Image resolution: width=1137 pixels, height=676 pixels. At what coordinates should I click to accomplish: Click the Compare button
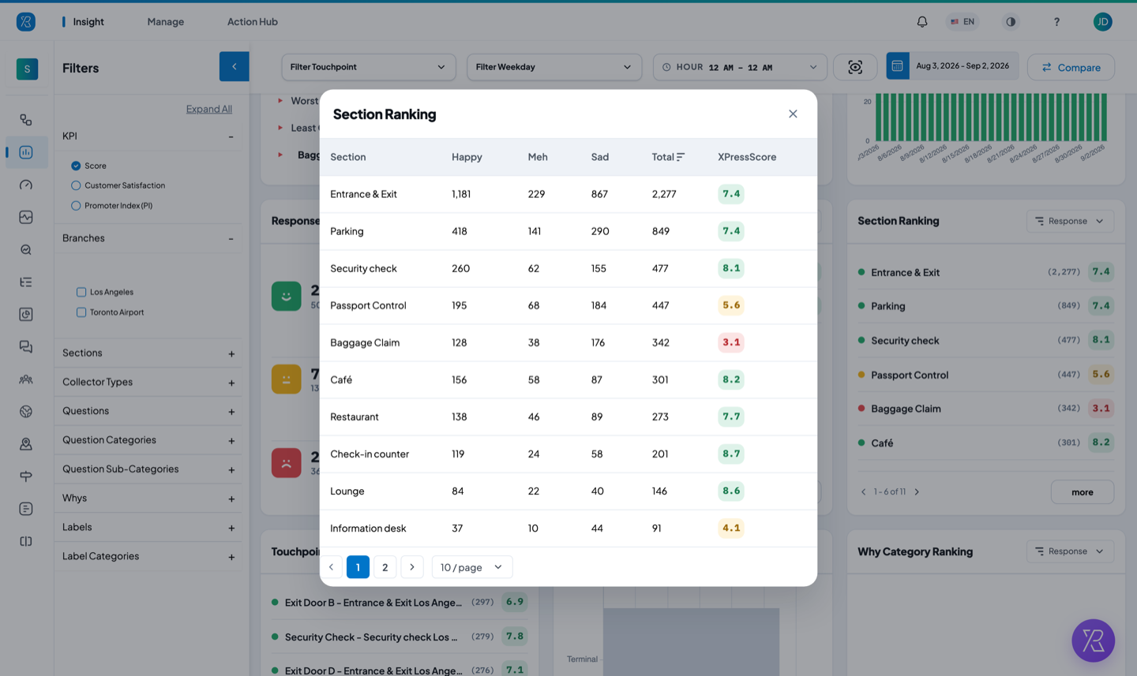pyautogui.click(x=1071, y=67)
